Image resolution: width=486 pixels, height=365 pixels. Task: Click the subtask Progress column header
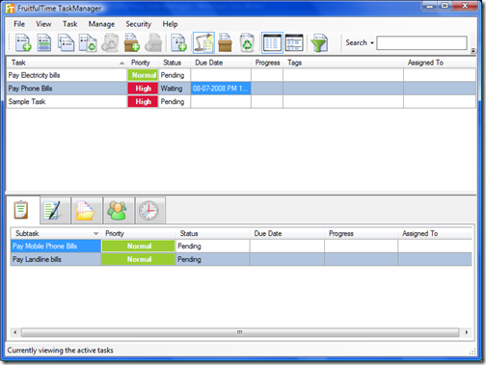pyautogui.click(x=361, y=233)
